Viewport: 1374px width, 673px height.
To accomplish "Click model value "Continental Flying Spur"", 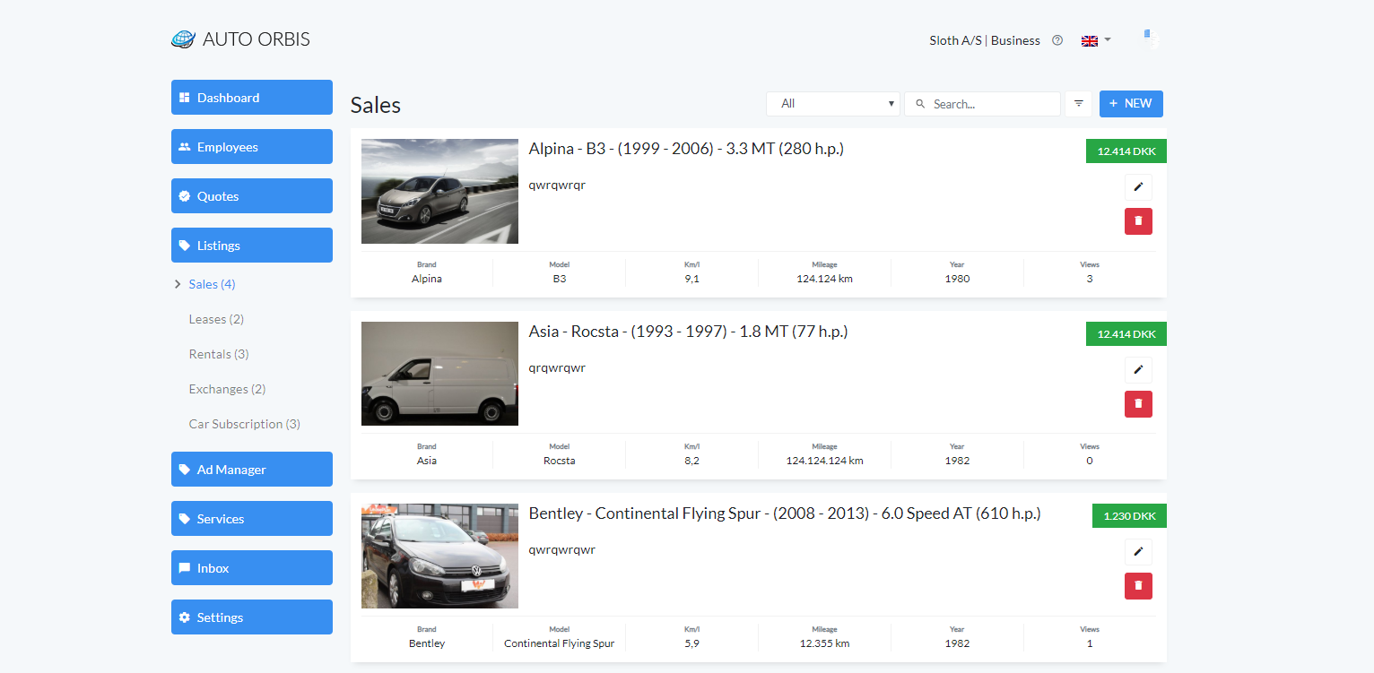I will 559,643.
